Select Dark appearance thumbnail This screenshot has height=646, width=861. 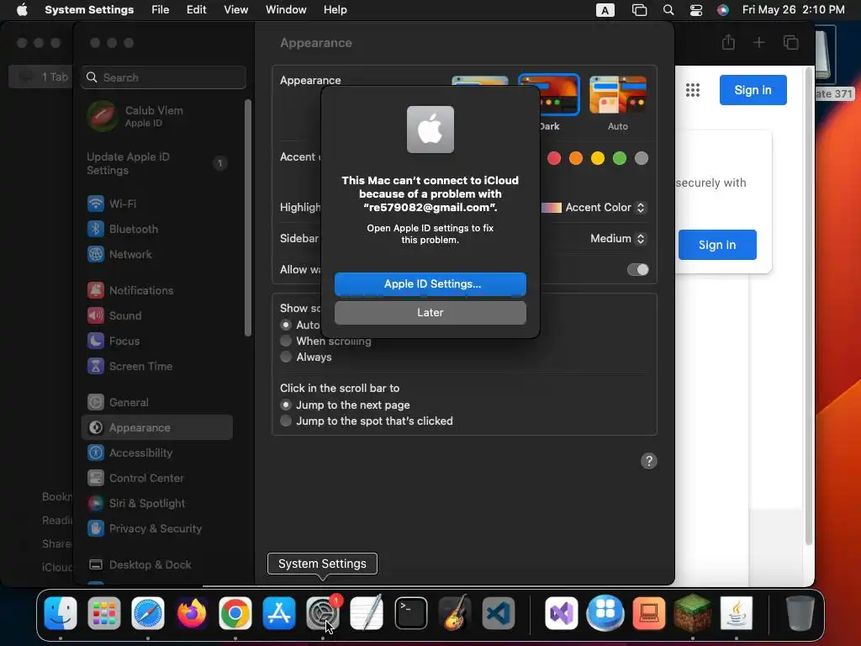(x=559, y=96)
